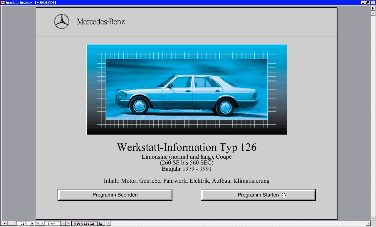Image resolution: width=376 pixels, height=227 pixels.
Task: Go to last page icon
Action: (68, 223)
